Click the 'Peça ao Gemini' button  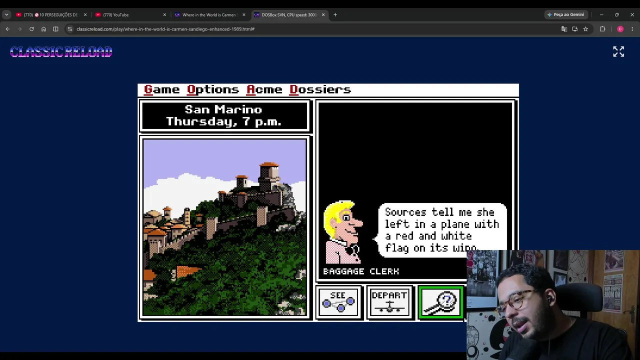pos(565,15)
